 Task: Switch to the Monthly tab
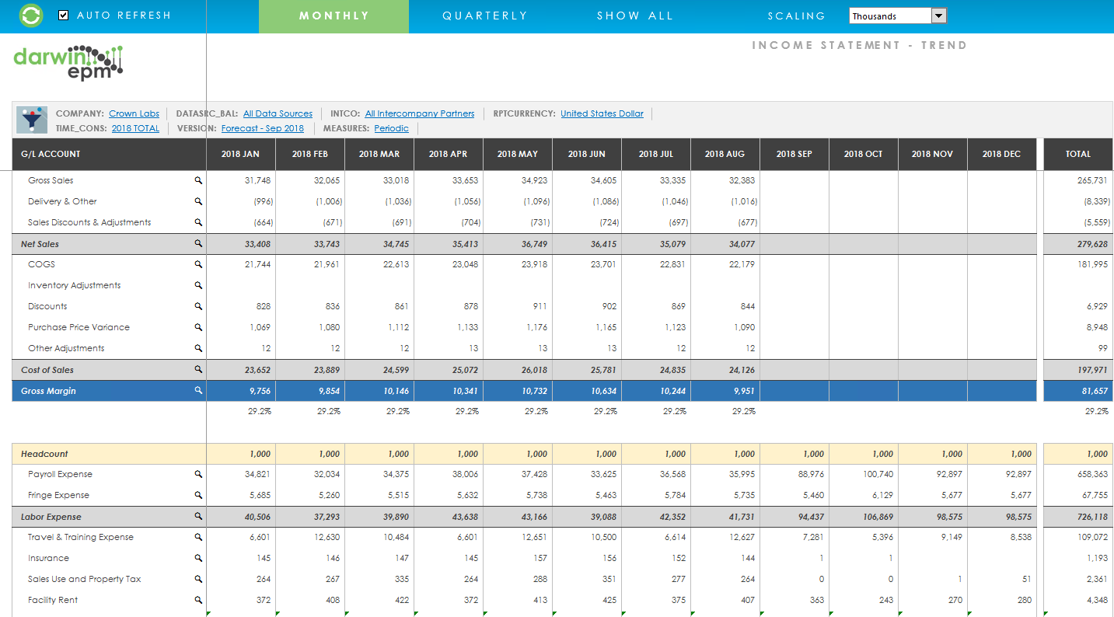click(334, 16)
